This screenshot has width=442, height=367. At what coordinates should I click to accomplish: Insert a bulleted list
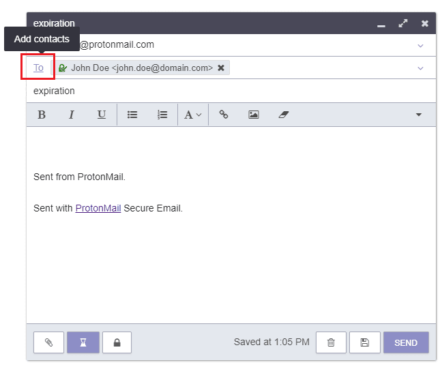pyautogui.click(x=132, y=115)
